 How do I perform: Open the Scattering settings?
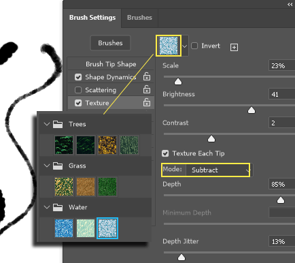coord(101,90)
